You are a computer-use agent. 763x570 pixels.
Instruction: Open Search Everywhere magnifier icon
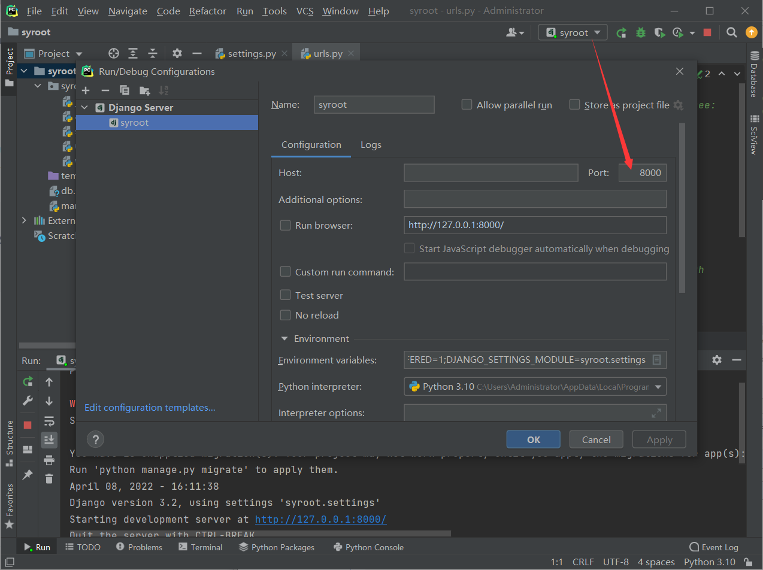pyautogui.click(x=731, y=32)
